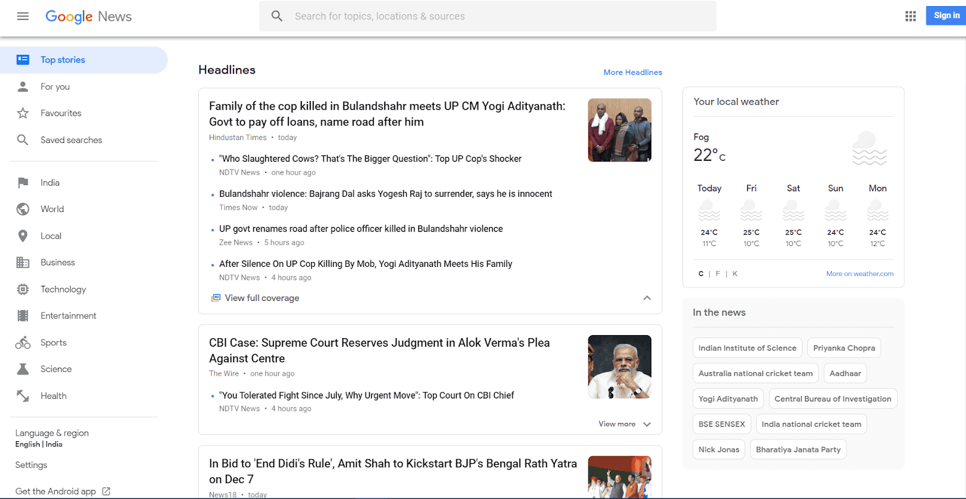This screenshot has height=499, width=966.
Task: Click the search magnifier icon
Action: click(x=277, y=16)
